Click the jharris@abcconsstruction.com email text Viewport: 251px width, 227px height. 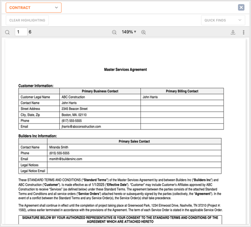click(81, 126)
